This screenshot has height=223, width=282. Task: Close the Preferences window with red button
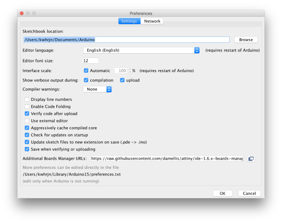pos(22,14)
